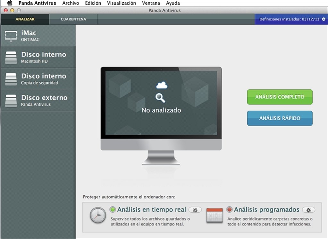Click the Copia de seguridad disk icon
Image resolution: width=328 pixels, height=239 pixels.
point(11,79)
